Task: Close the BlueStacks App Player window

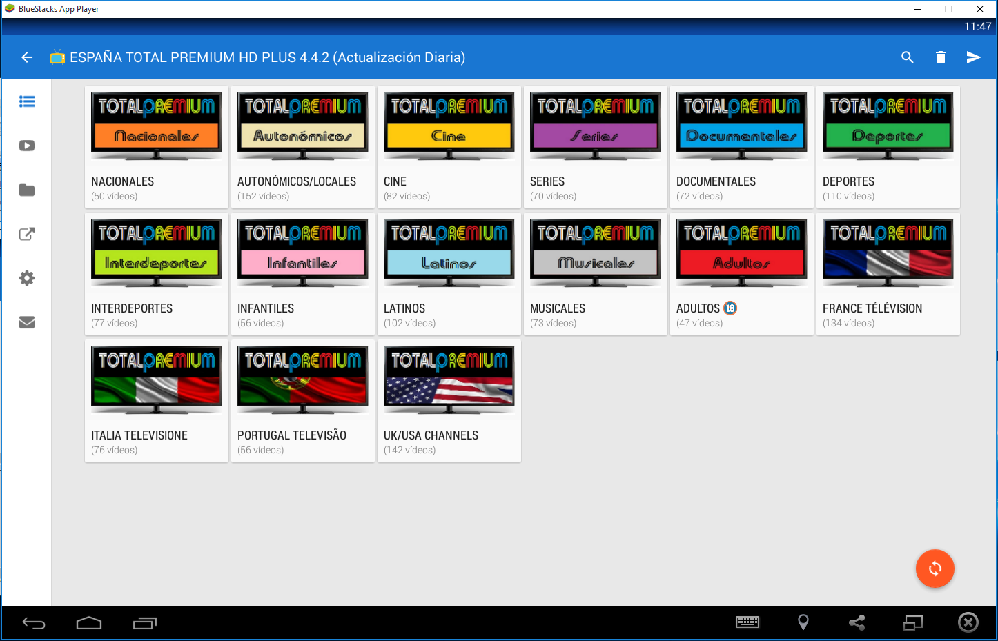Action: [980, 9]
